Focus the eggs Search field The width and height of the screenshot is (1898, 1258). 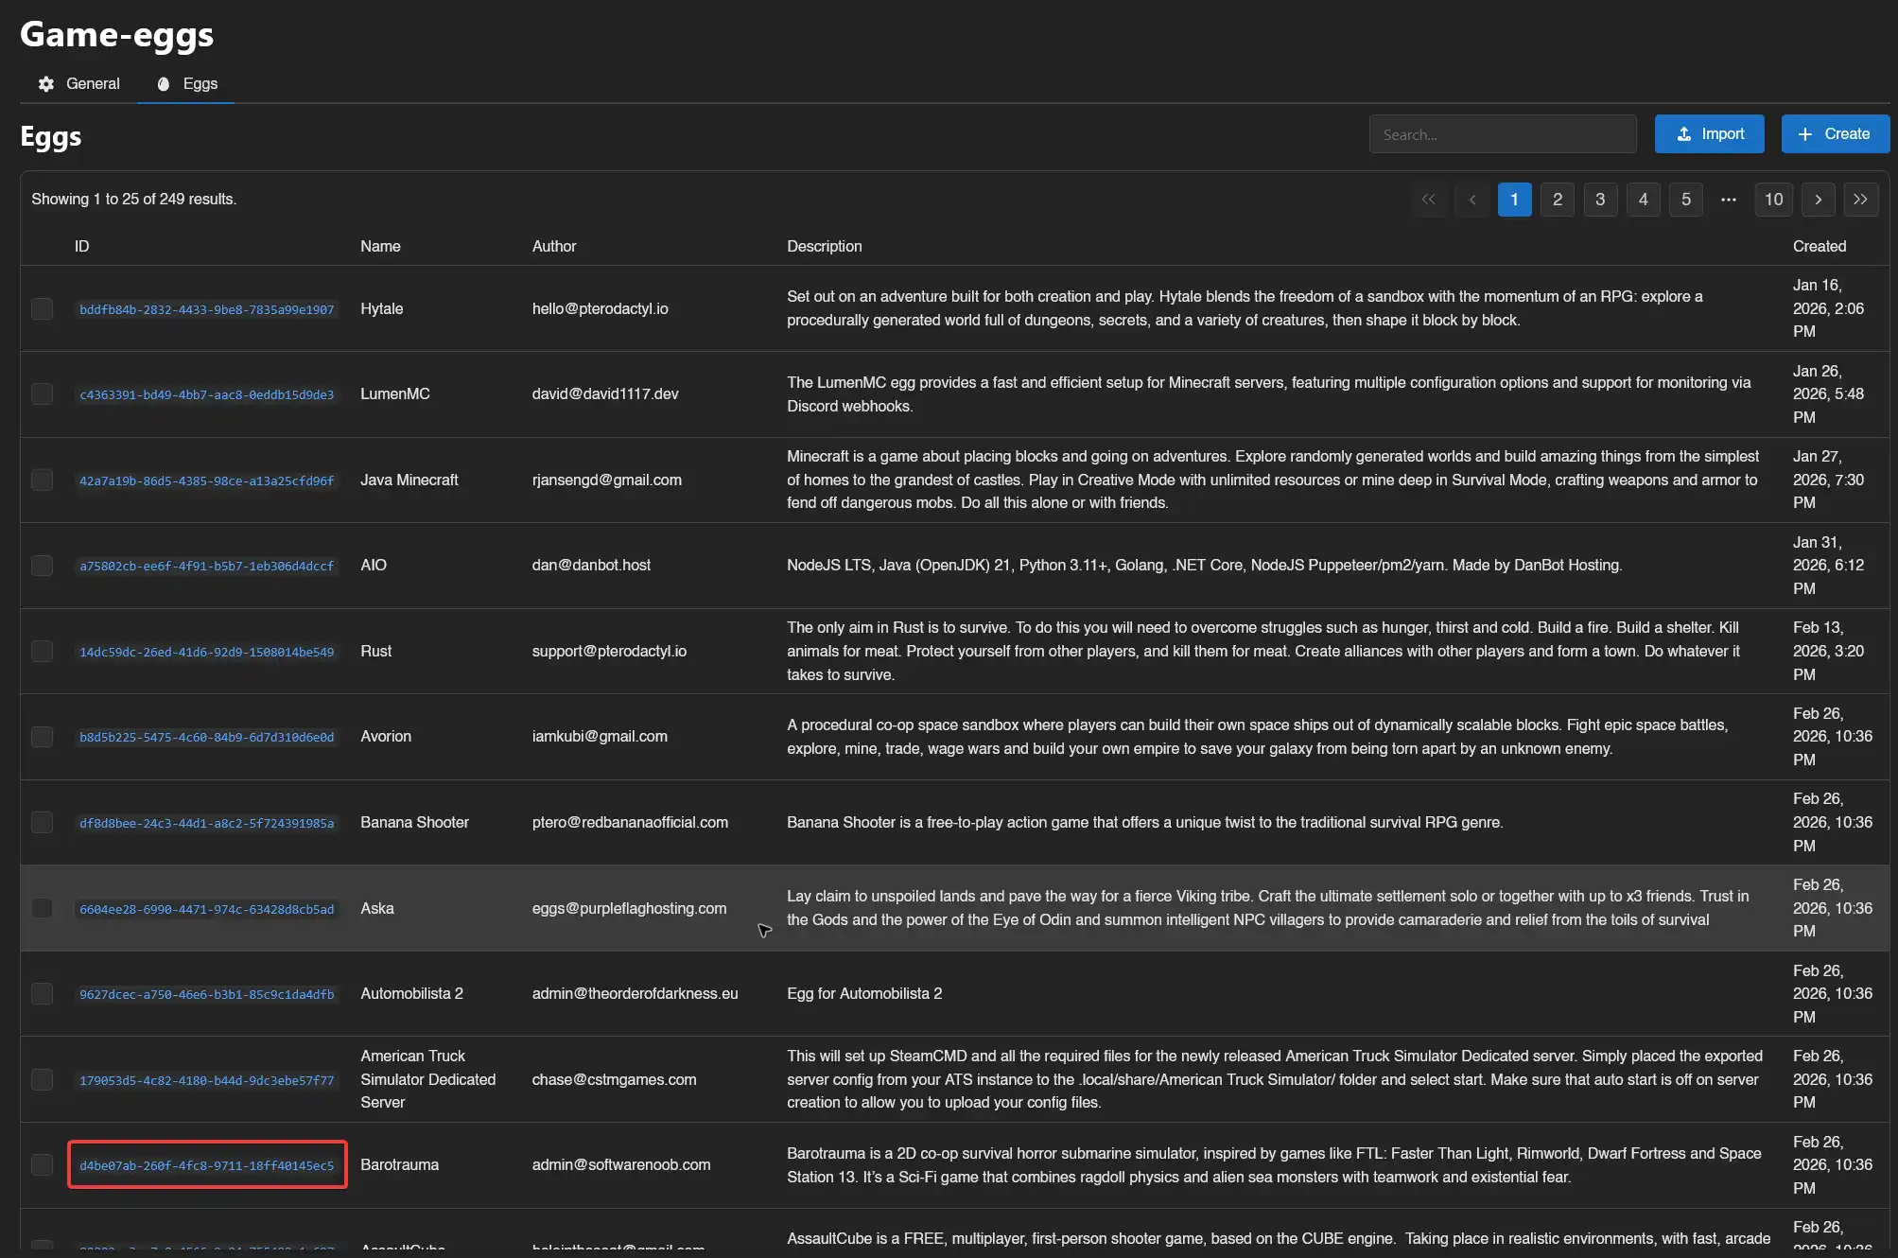click(1502, 134)
